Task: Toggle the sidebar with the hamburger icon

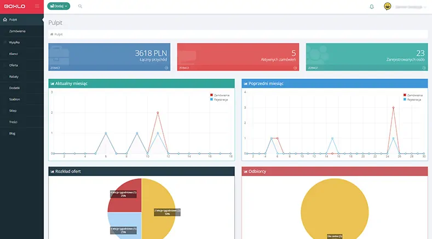Action: 37,6
